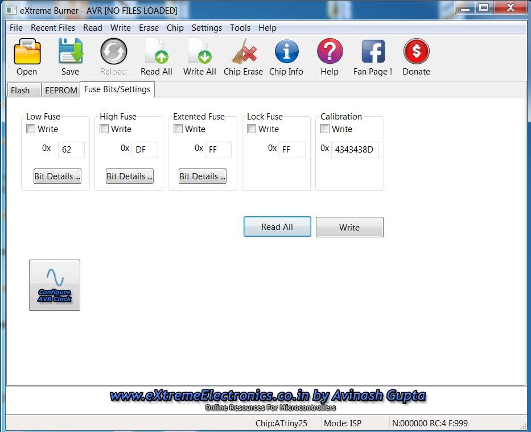Click the Lock Fuse hex field FF
531x432 pixels.
pyautogui.click(x=291, y=150)
